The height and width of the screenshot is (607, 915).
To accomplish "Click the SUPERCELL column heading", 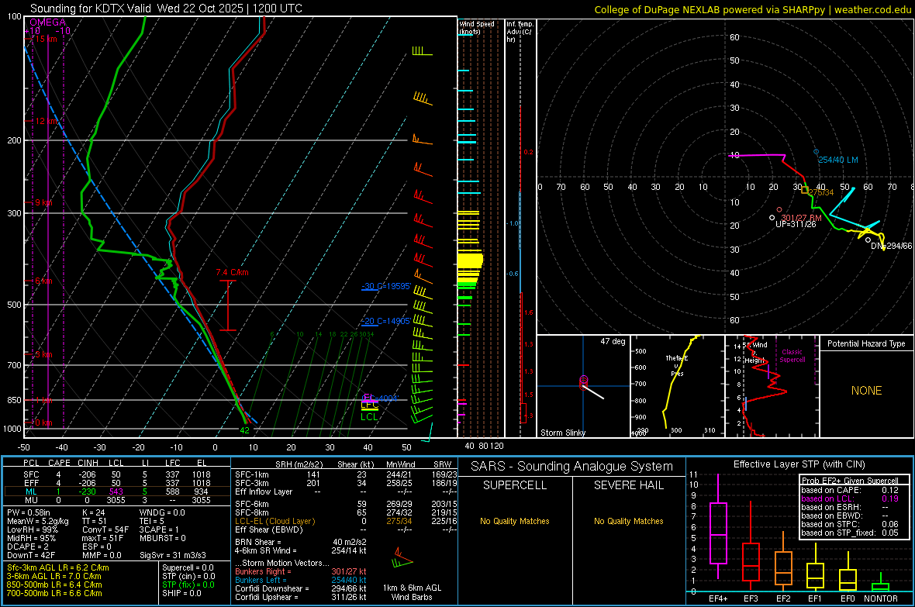I will [x=515, y=485].
